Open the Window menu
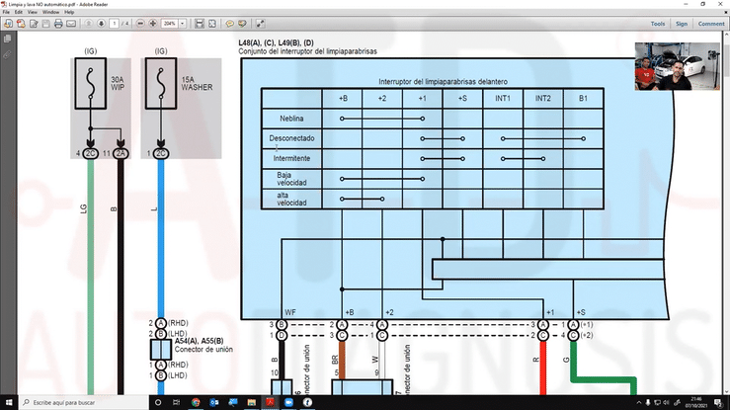 click(x=50, y=12)
